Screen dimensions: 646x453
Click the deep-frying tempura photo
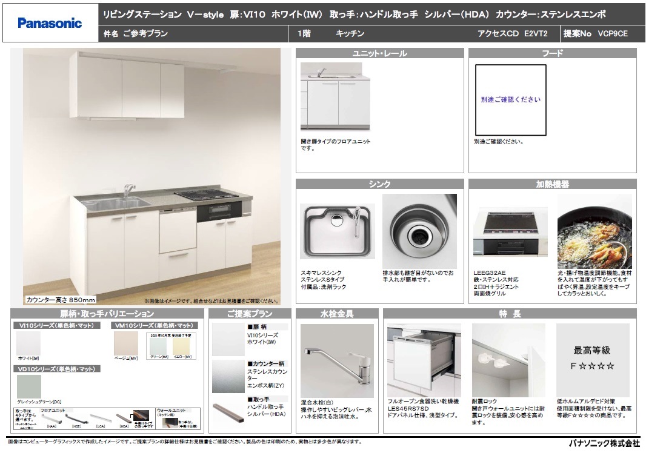pos(594,231)
